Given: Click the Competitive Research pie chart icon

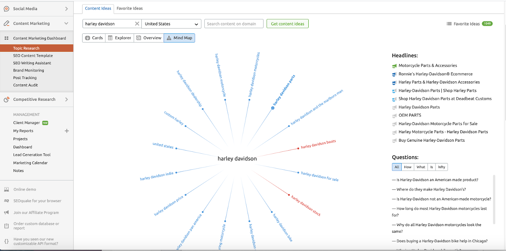Looking at the screenshot, I should tap(6, 100).
